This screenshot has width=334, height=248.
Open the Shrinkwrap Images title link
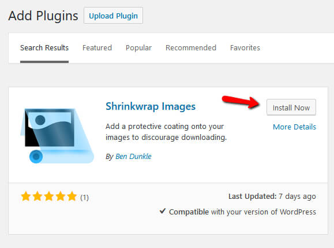click(151, 106)
